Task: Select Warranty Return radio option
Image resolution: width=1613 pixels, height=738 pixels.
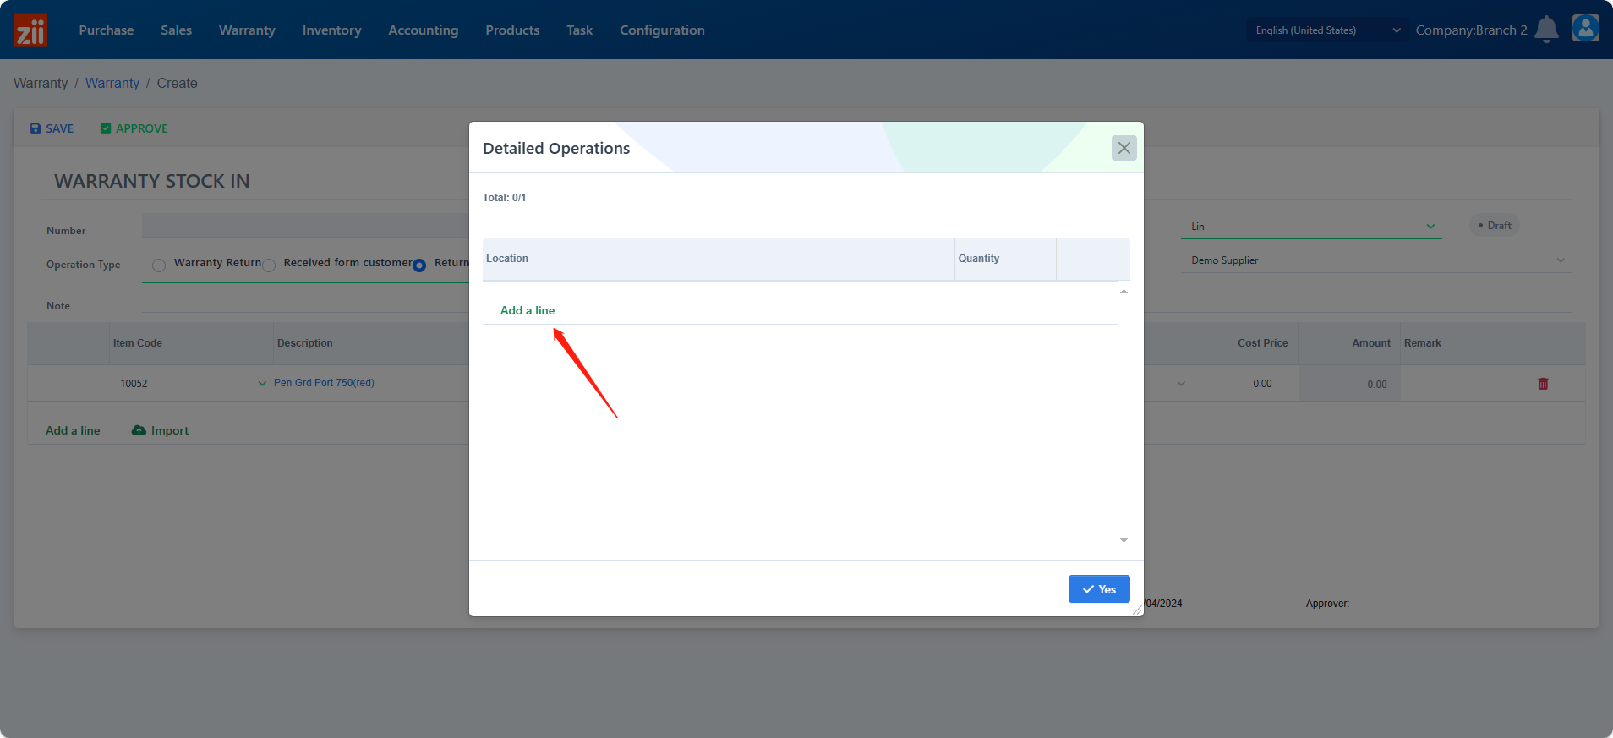Action: [x=159, y=265]
